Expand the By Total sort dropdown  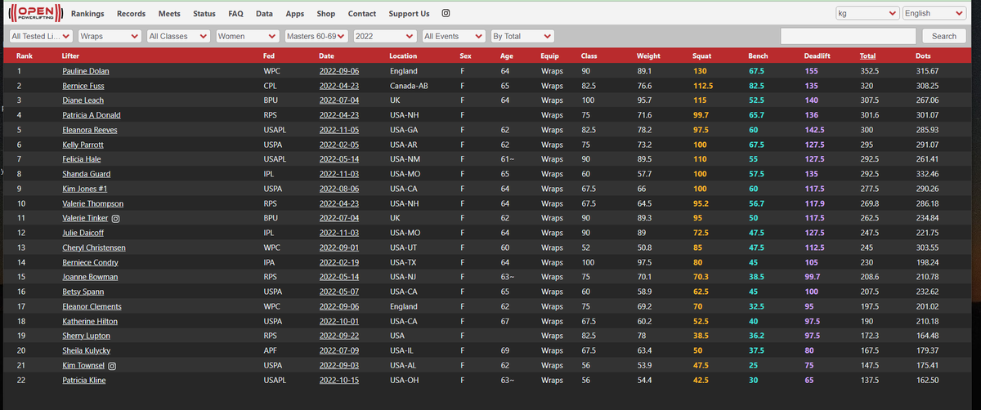pyautogui.click(x=522, y=36)
